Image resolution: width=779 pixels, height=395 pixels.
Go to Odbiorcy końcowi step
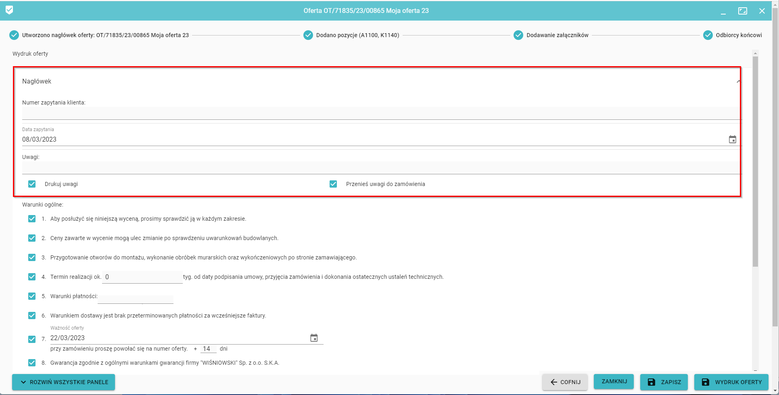739,35
